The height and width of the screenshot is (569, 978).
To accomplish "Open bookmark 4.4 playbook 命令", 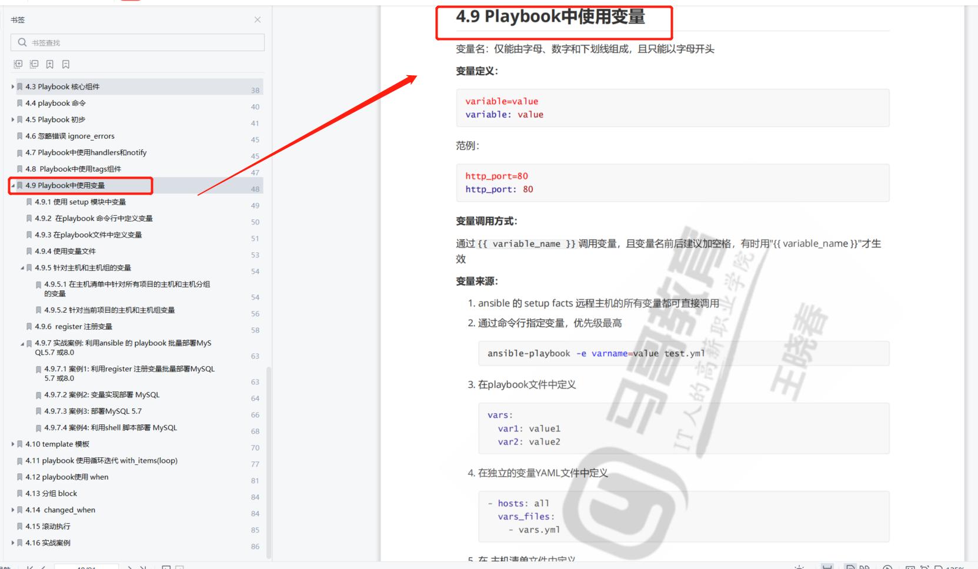I will (55, 103).
